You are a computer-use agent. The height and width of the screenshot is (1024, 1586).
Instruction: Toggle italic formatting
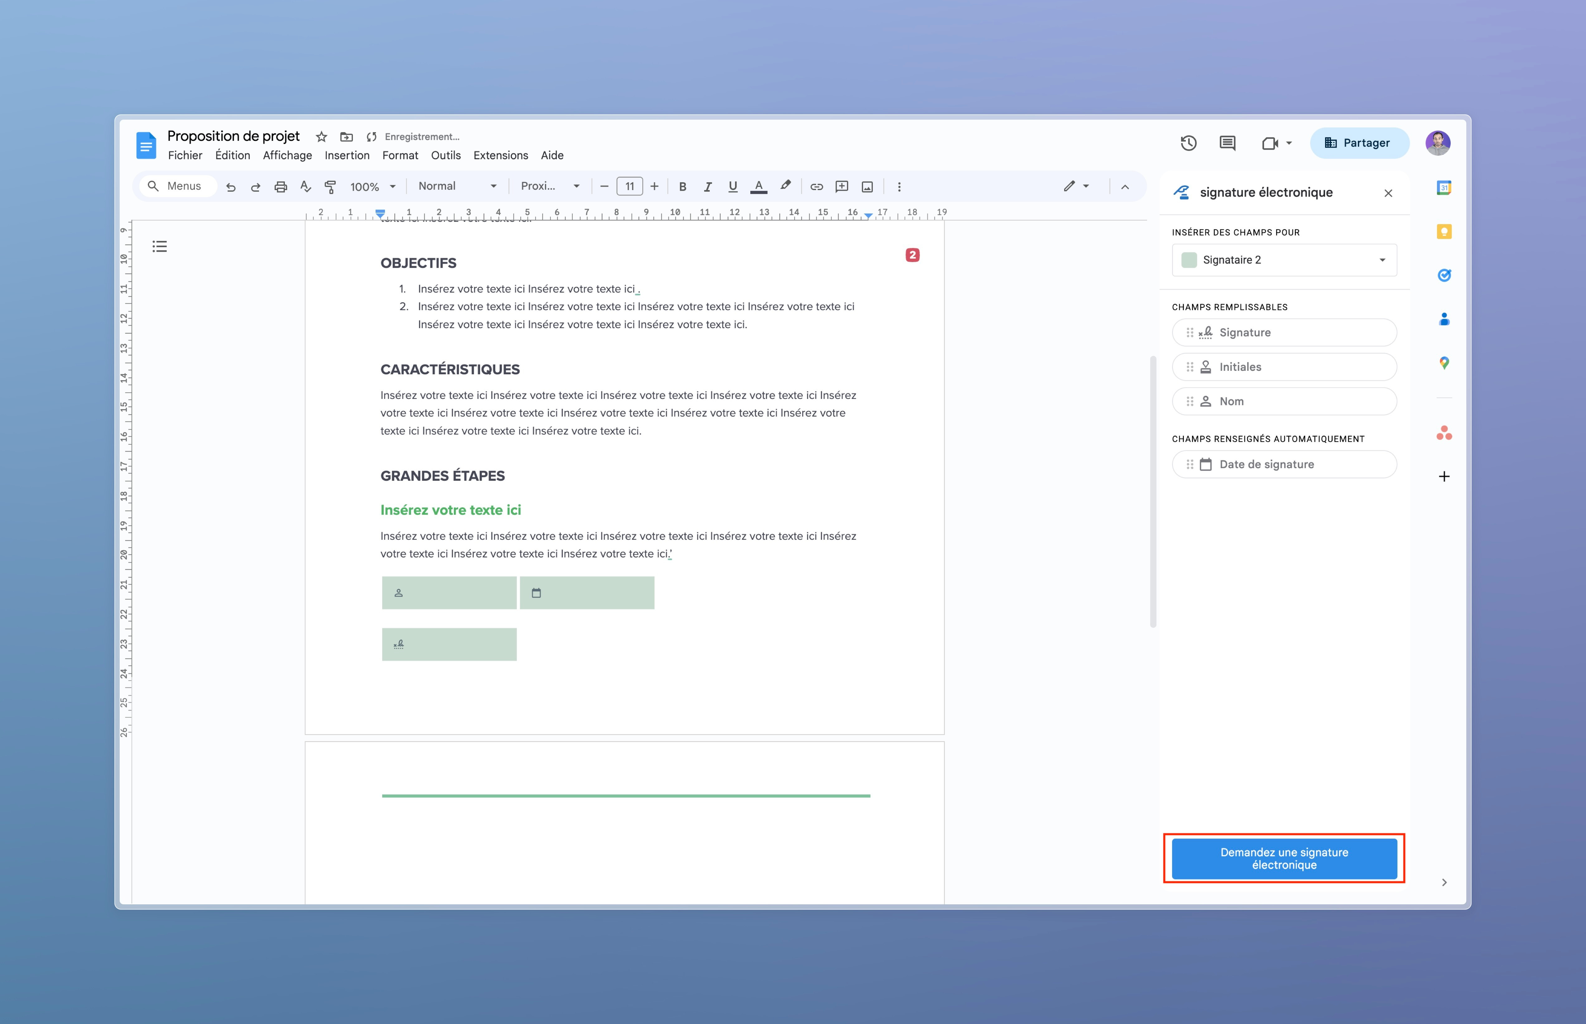coord(708,187)
